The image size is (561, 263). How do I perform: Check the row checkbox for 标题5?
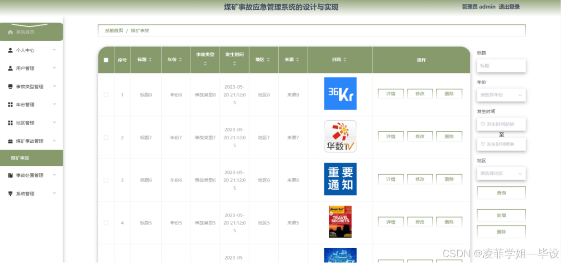106,223
